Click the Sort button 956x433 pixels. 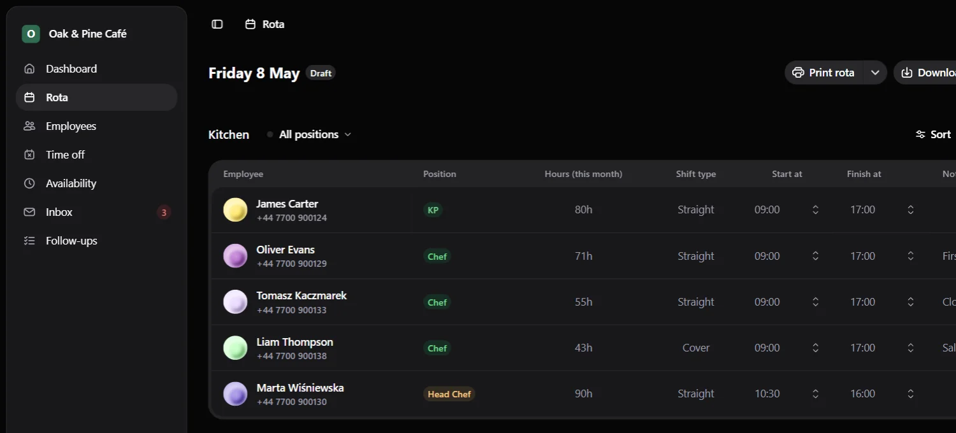point(933,134)
